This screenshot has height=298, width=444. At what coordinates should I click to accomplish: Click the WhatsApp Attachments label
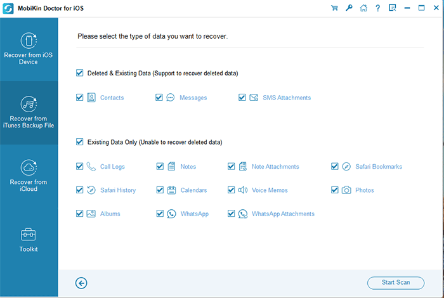click(283, 214)
